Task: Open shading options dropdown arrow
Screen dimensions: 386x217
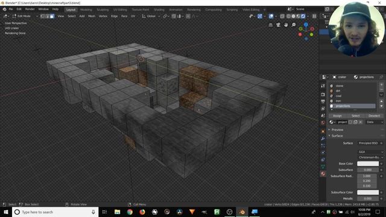Action: pos(308,16)
